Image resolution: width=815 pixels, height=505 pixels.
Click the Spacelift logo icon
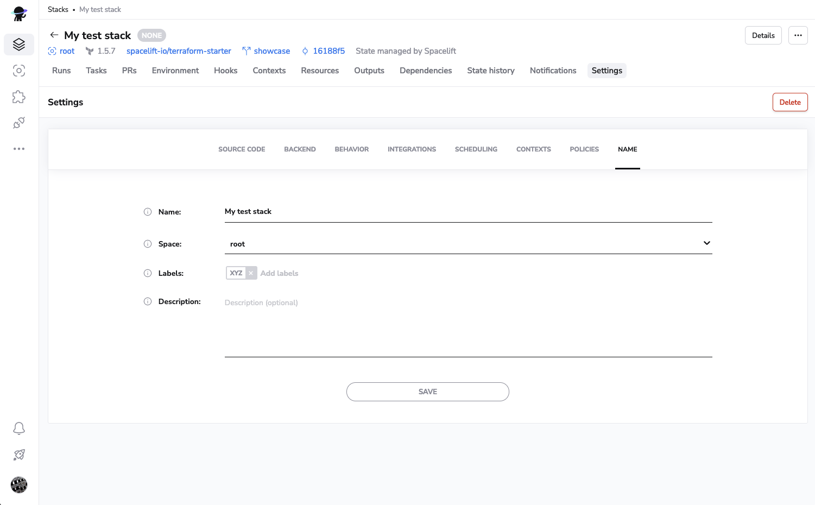[x=19, y=14]
